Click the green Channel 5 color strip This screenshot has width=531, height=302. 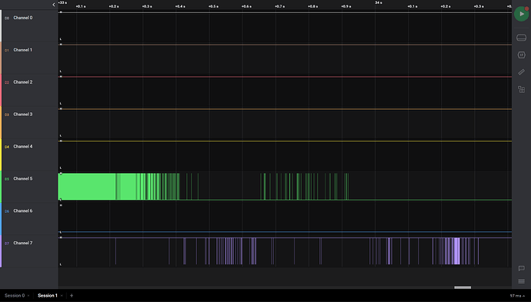coord(1,187)
